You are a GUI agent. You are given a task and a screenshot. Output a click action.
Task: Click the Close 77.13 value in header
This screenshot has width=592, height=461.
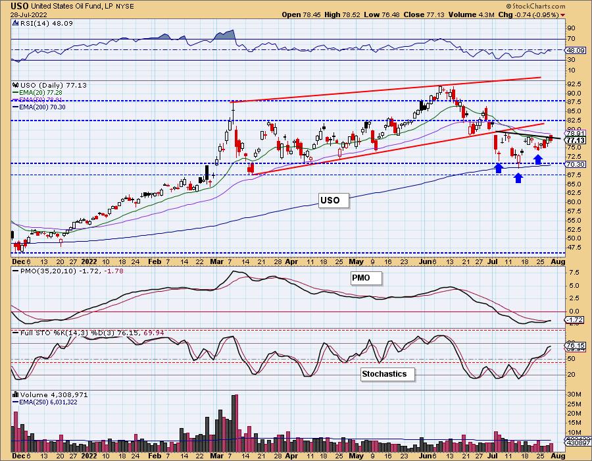424,14
